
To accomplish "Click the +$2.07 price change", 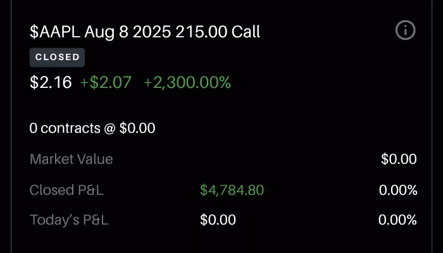I will point(106,82).
